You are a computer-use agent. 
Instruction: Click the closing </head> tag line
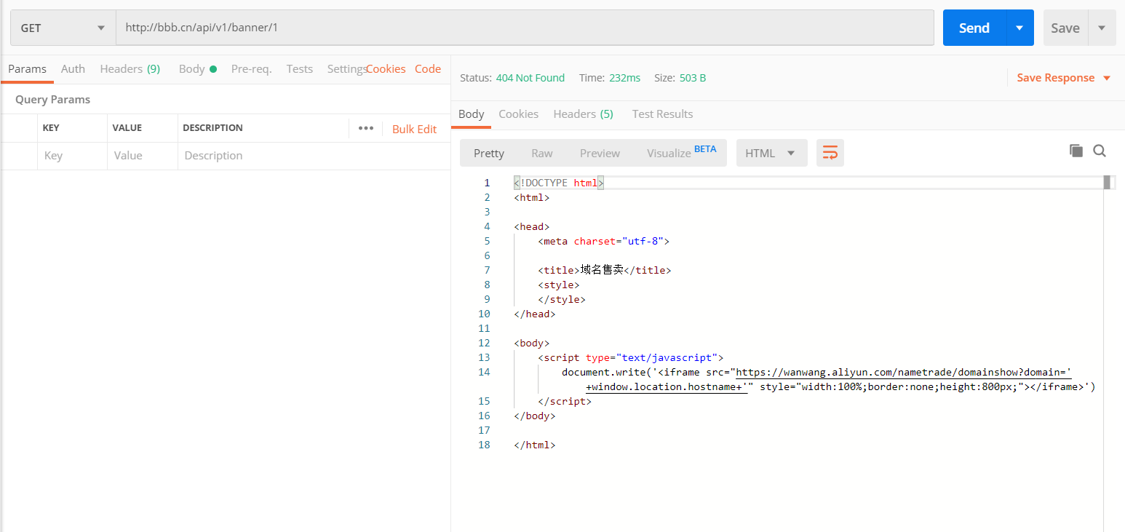click(x=534, y=314)
